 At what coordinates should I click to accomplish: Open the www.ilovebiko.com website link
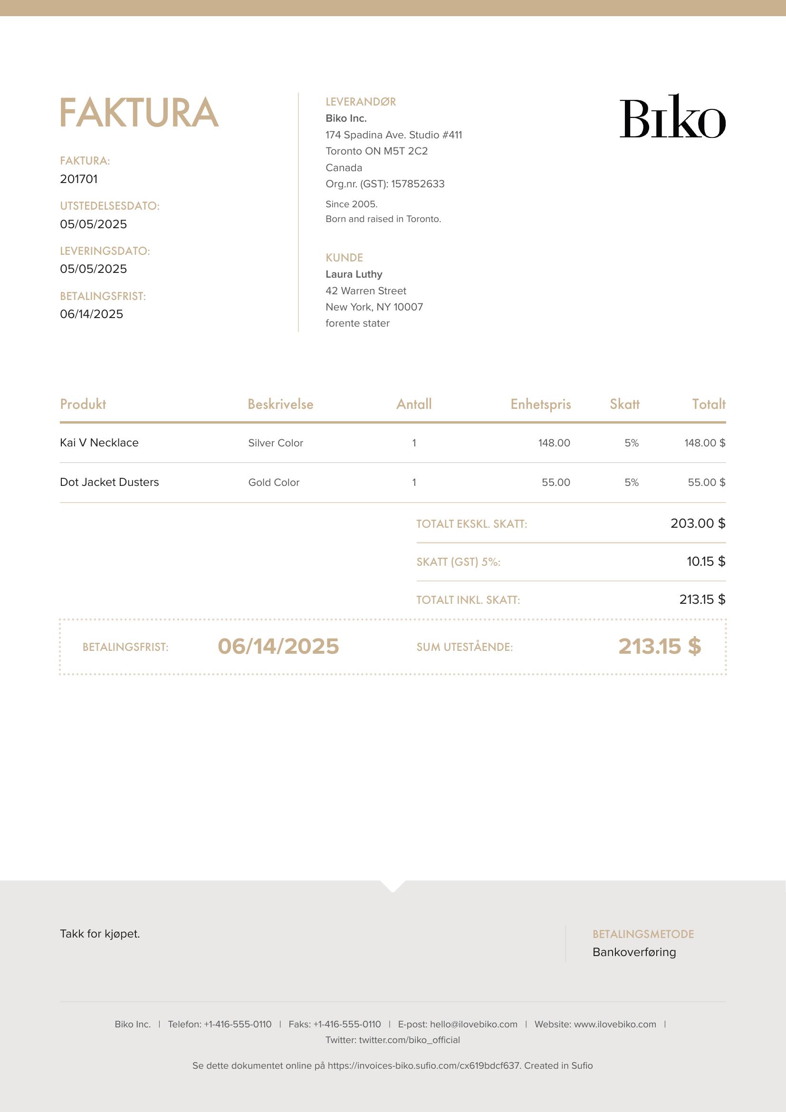pyautogui.click(x=615, y=1025)
